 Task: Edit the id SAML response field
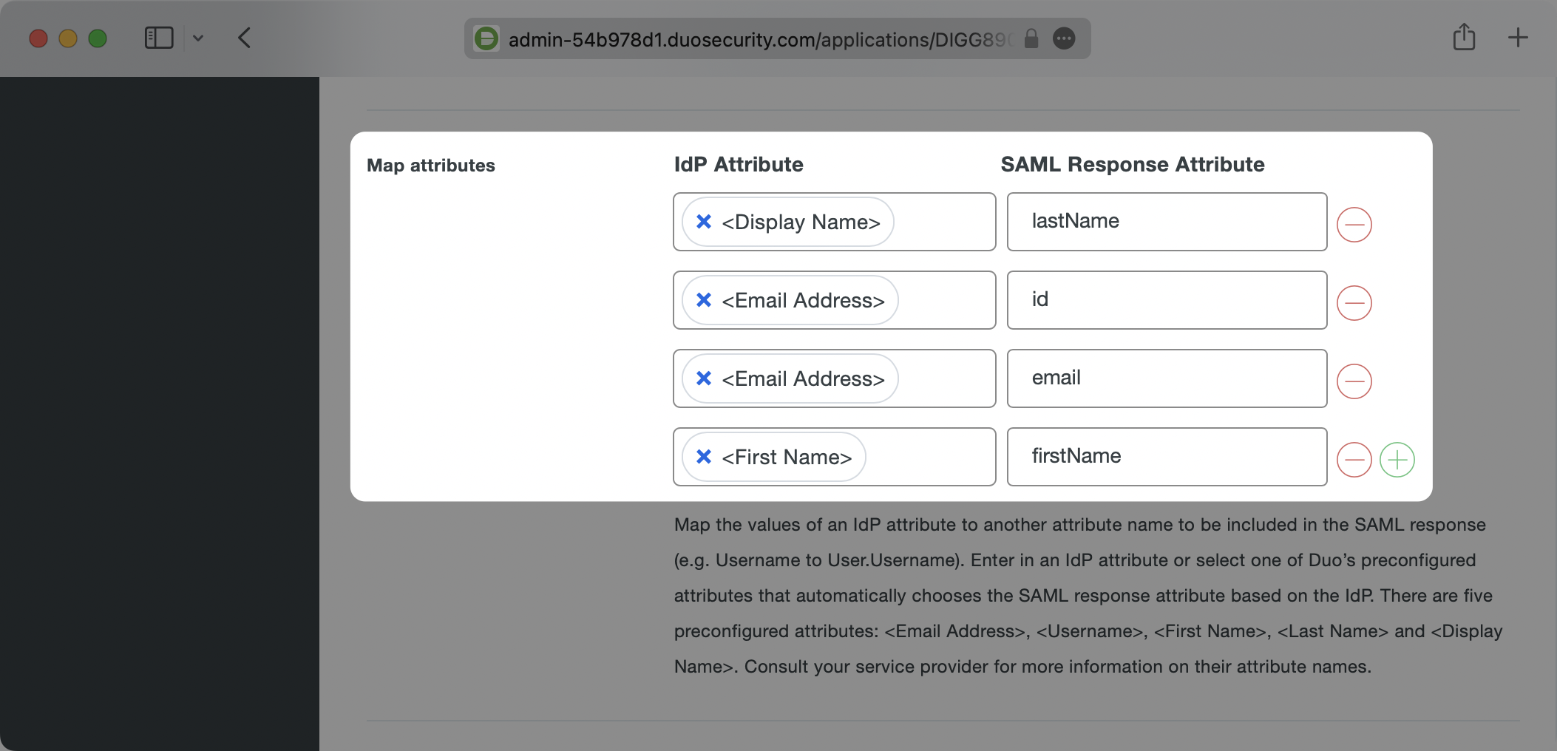[x=1166, y=300]
